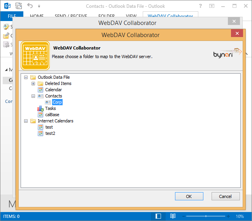The width and height of the screenshot is (252, 221).
Task: Collapse the My Contacts navigation group
Action: tap(6, 70)
